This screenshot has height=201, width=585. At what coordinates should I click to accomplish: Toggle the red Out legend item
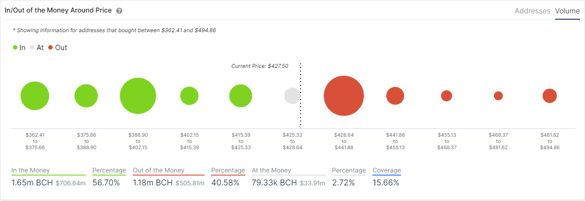[58, 47]
